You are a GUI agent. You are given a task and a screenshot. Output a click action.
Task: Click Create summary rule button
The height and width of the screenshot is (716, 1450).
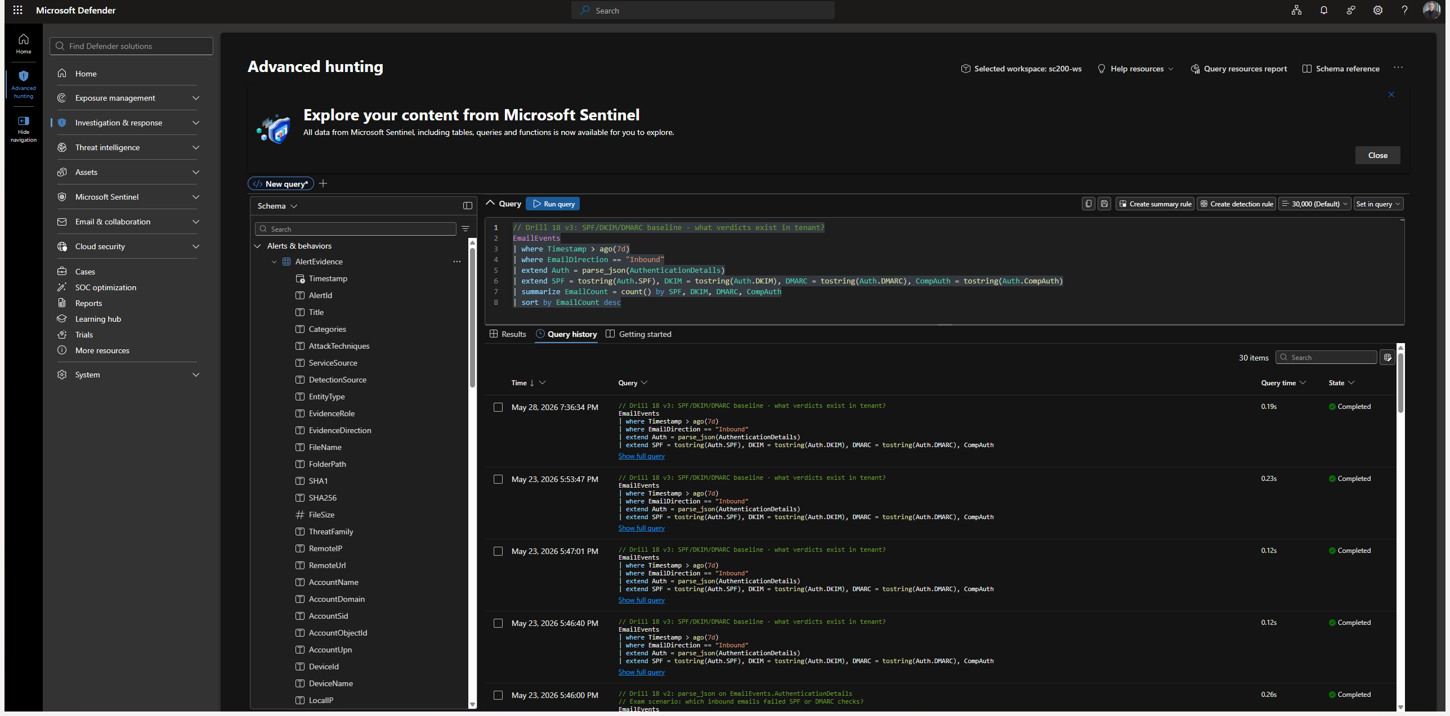[1155, 204]
